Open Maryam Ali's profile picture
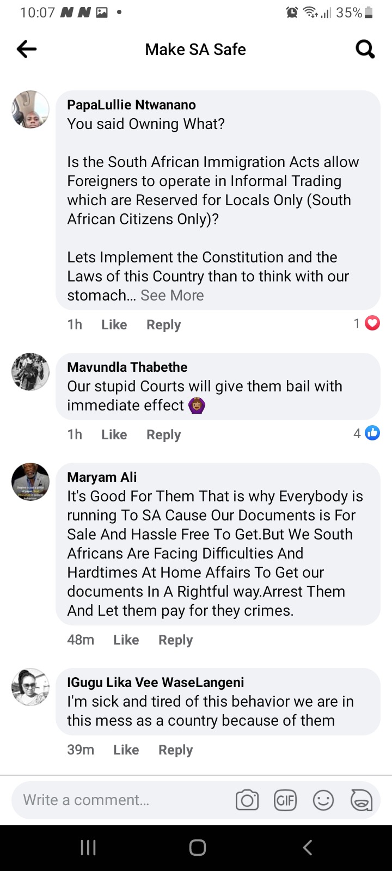The width and height of the screenshot is (392, 871). coord(30,481)
